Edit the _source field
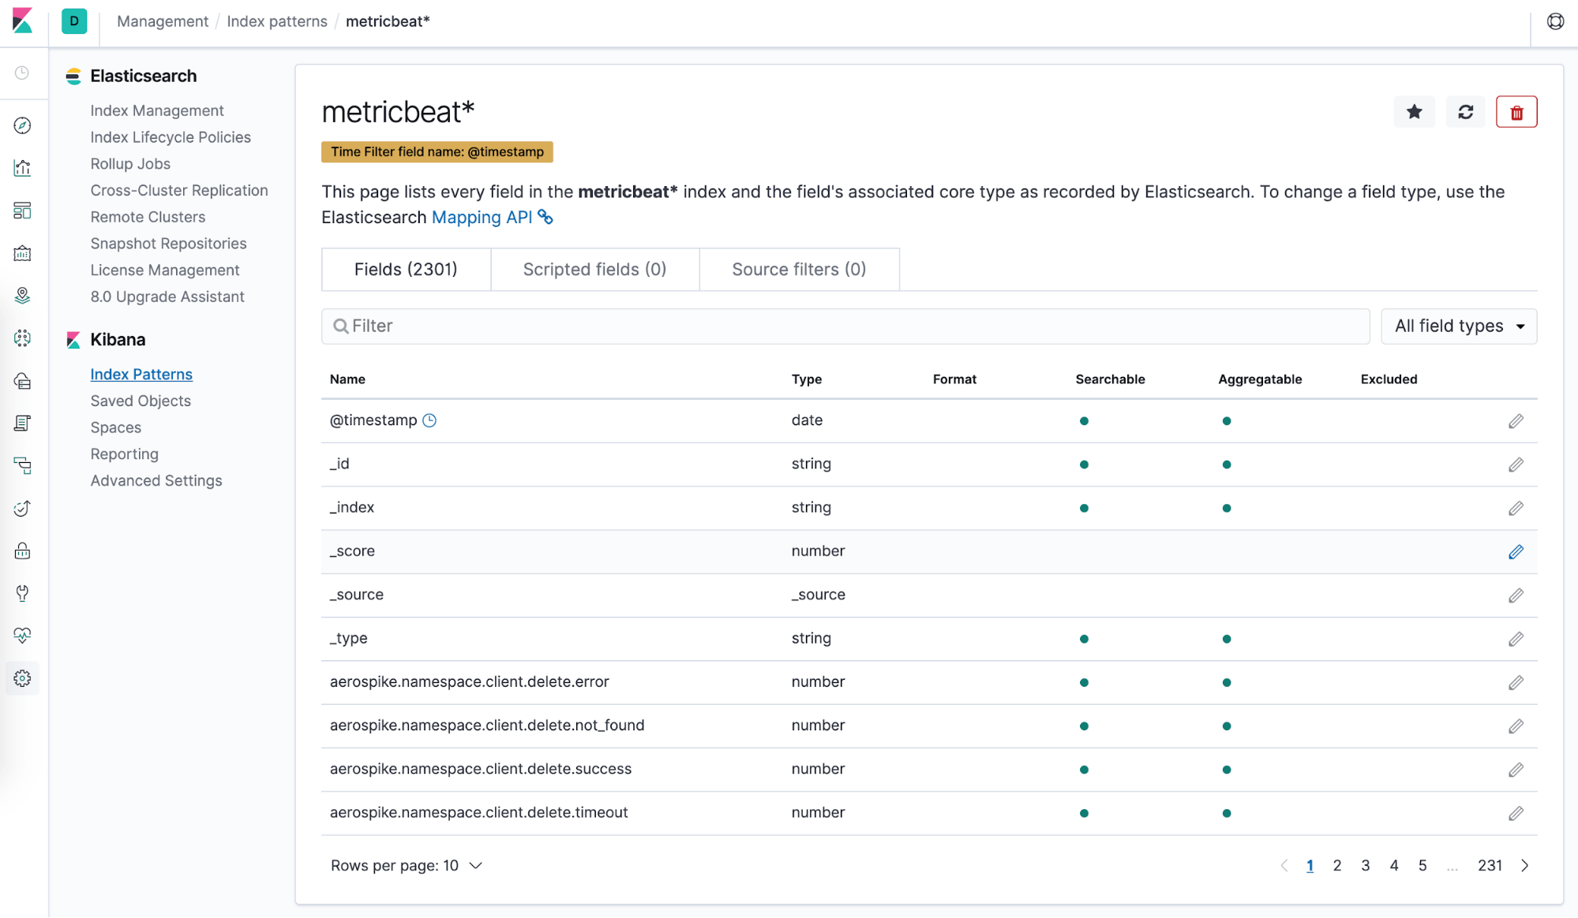Viewport: 1578px width, 918px height. 1516,595
